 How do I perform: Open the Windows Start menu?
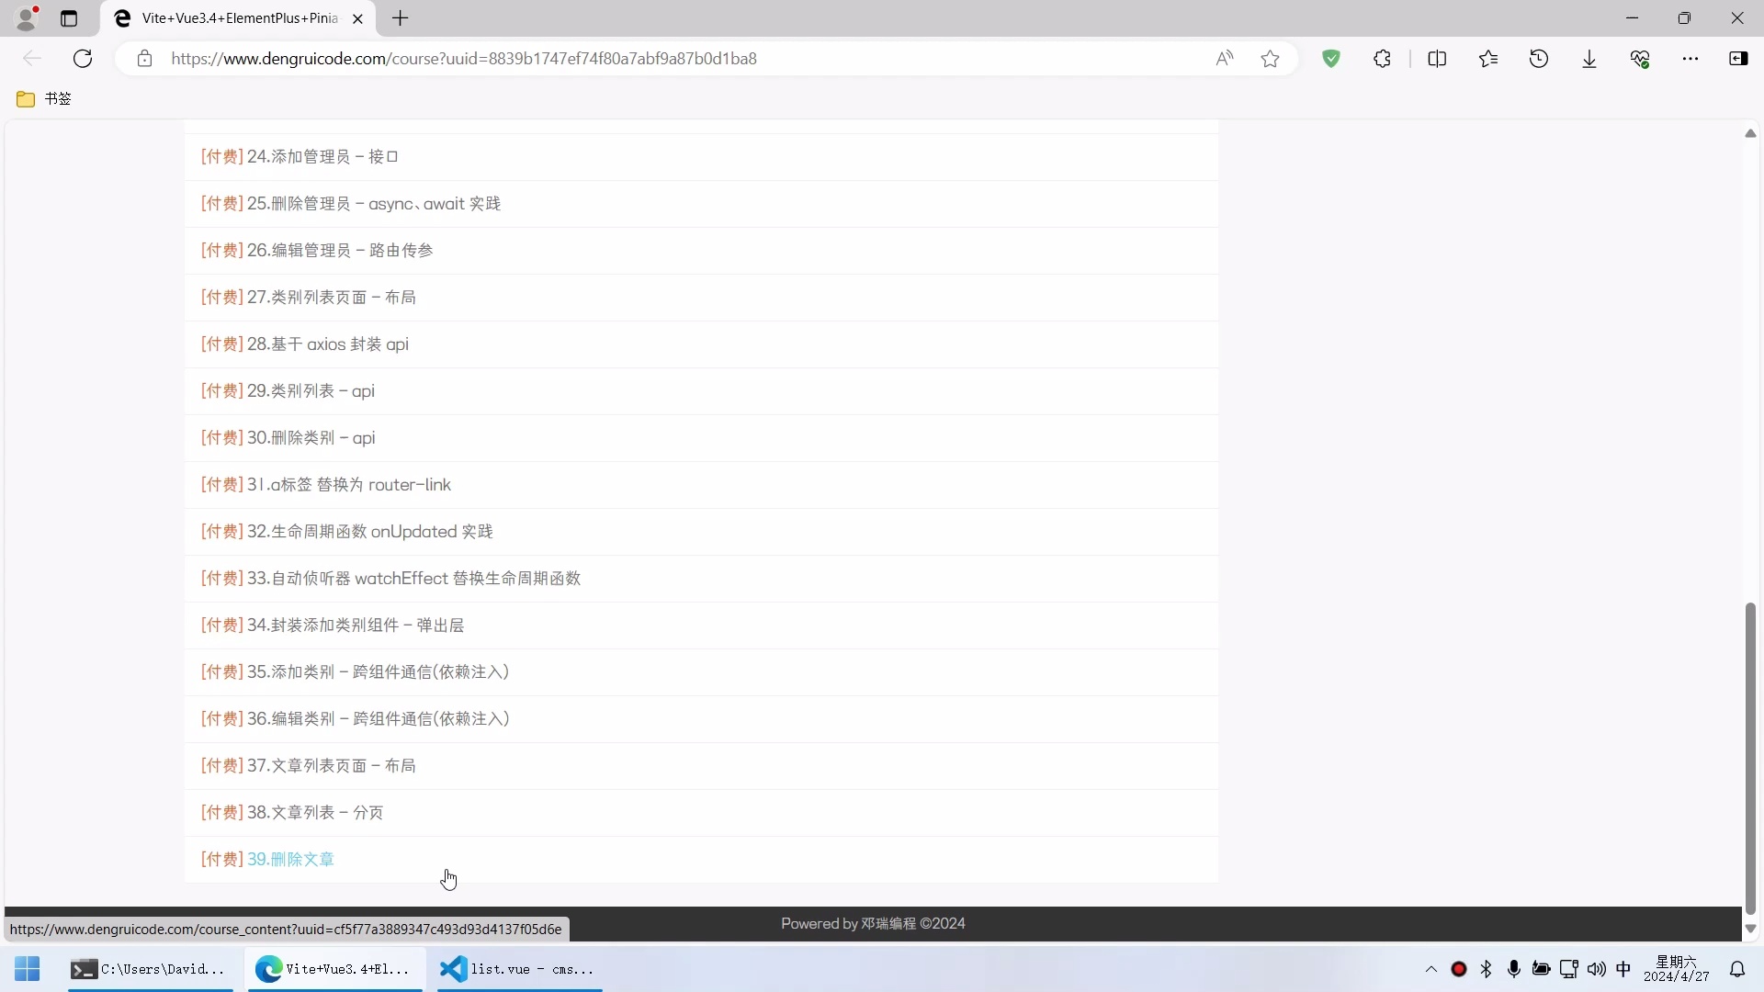click(x=27, y=969)
